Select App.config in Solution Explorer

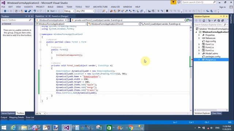(211, 41)
